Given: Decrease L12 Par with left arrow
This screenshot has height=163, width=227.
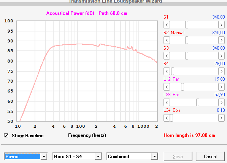Looking at the screenshot, I should [x=167, y=87].
